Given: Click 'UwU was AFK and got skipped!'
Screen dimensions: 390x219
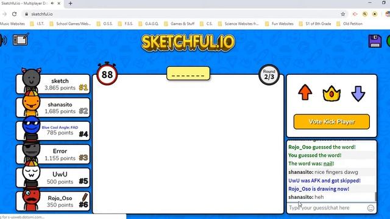Looking at the screenshot, I should 324,181.
